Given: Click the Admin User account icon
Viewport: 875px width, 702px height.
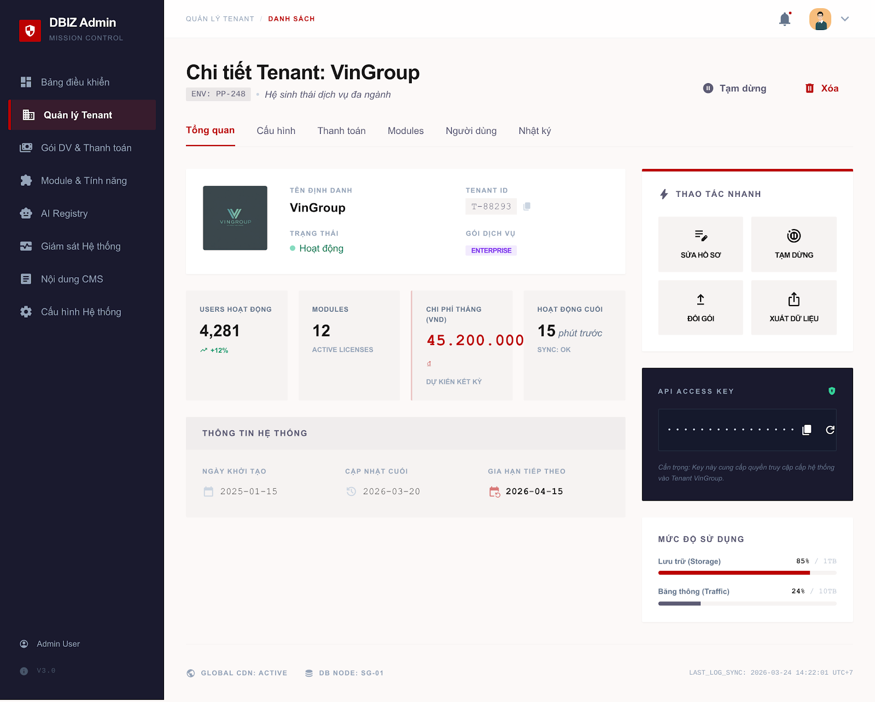Looking at the screenshot, I should pos(24,644).
